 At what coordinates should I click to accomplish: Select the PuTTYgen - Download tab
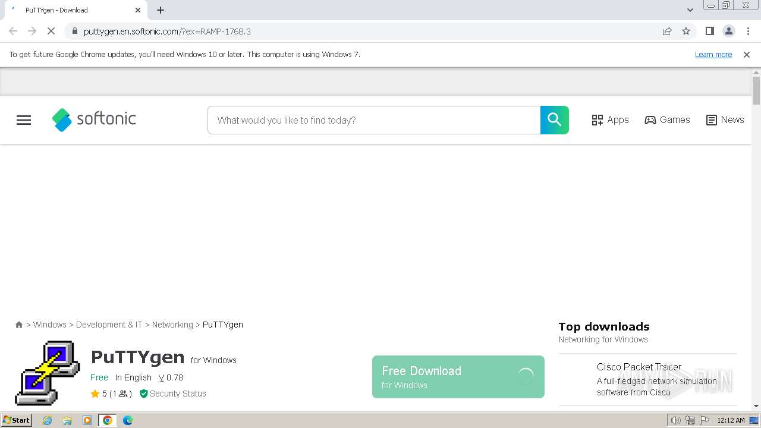point(75,10)
